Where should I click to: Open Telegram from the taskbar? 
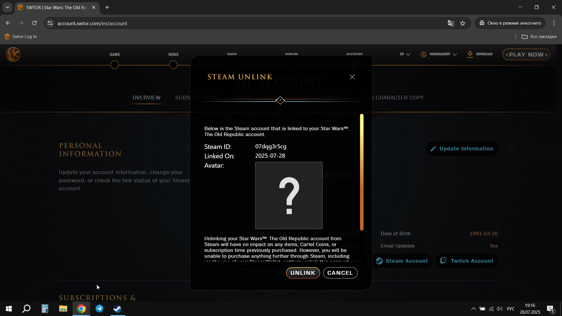100,309
